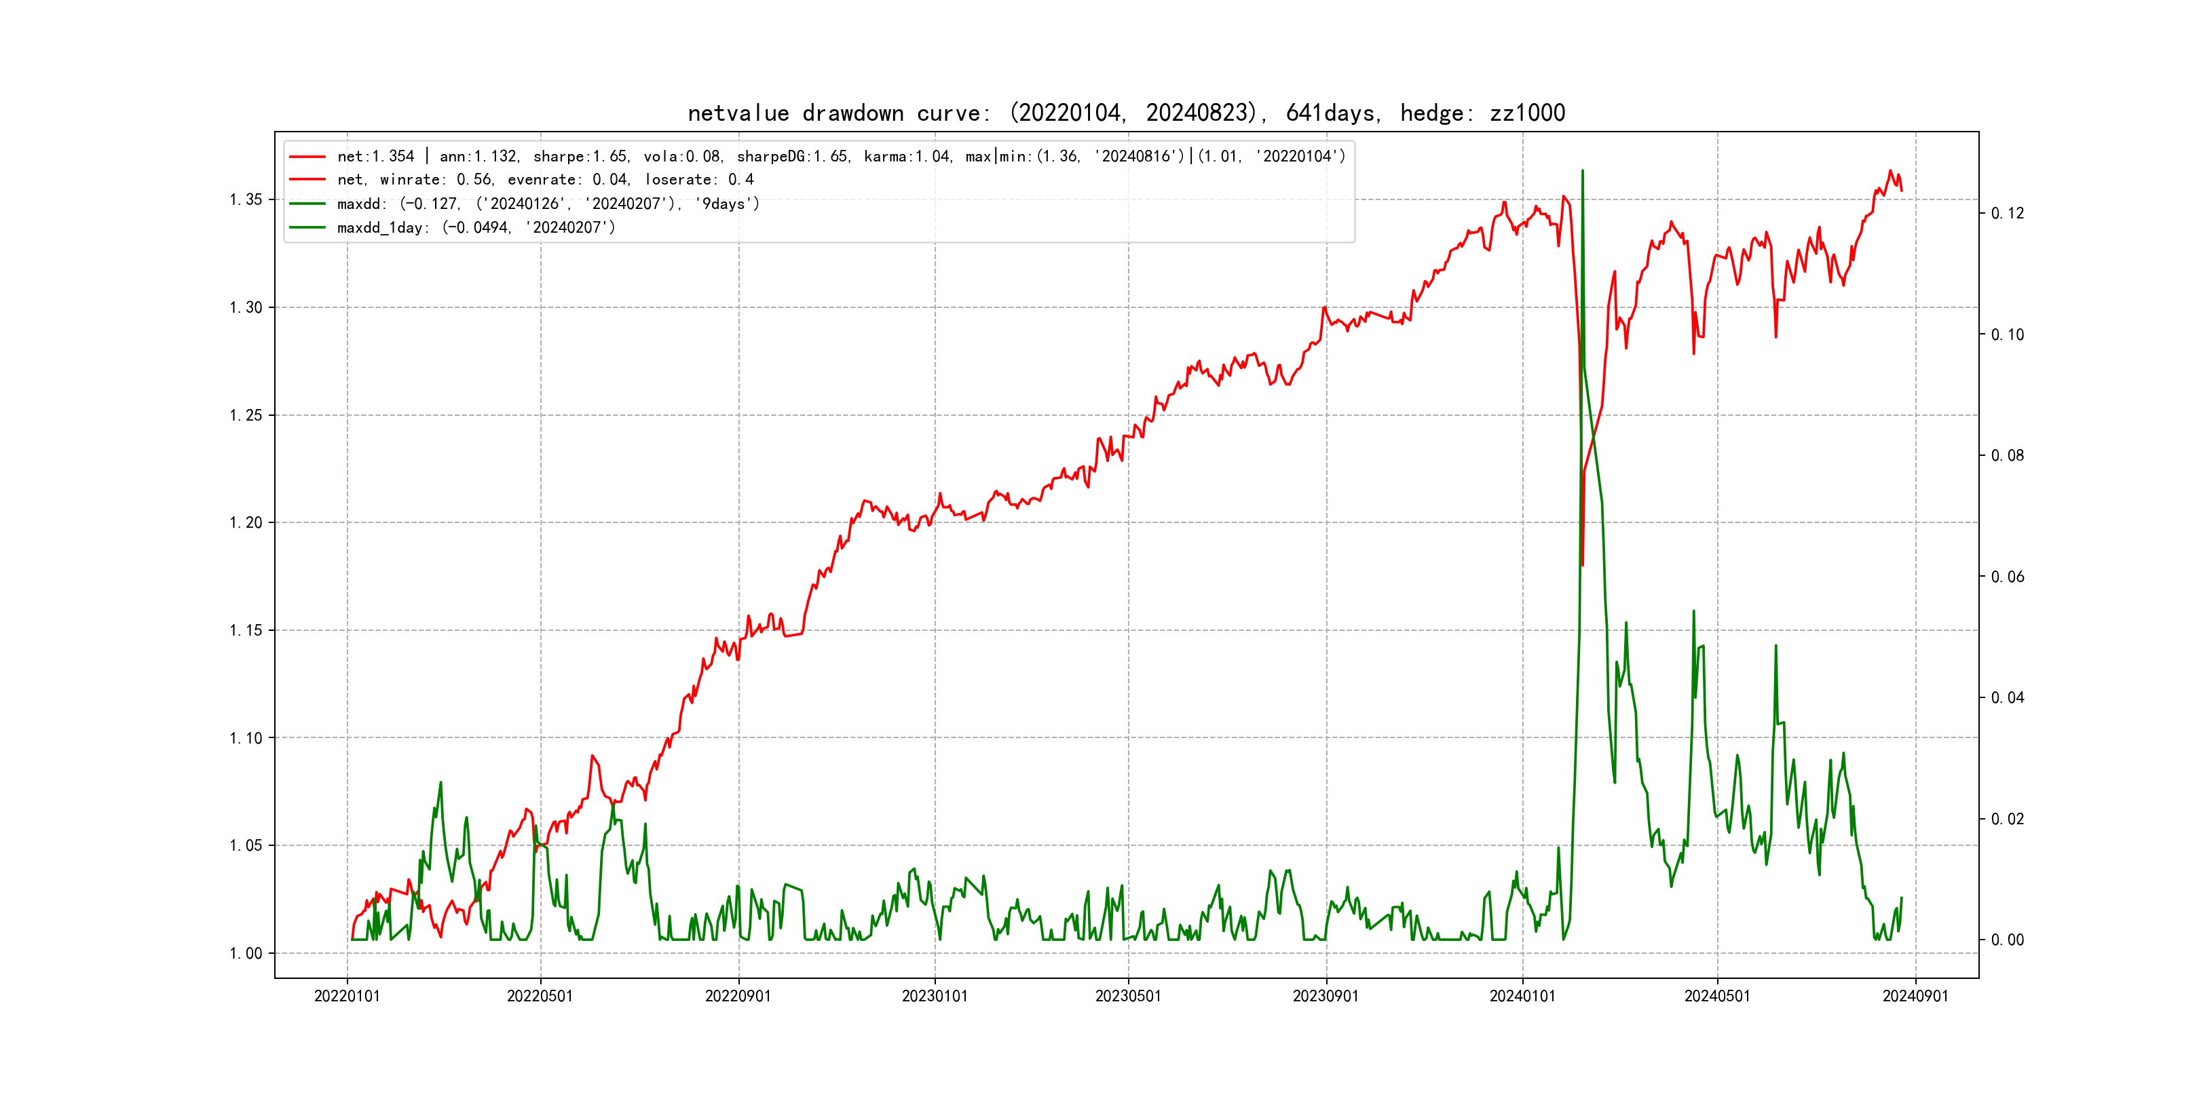2199x1099 pixels.
Task: Click the x-axis label 20220101
Action: tap(347, 997)
